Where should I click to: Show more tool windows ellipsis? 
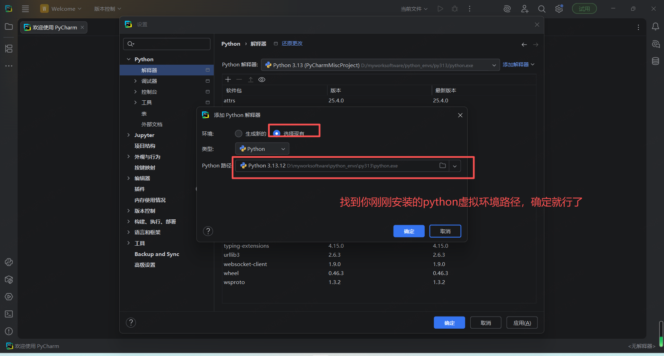[x=9, y=66]
